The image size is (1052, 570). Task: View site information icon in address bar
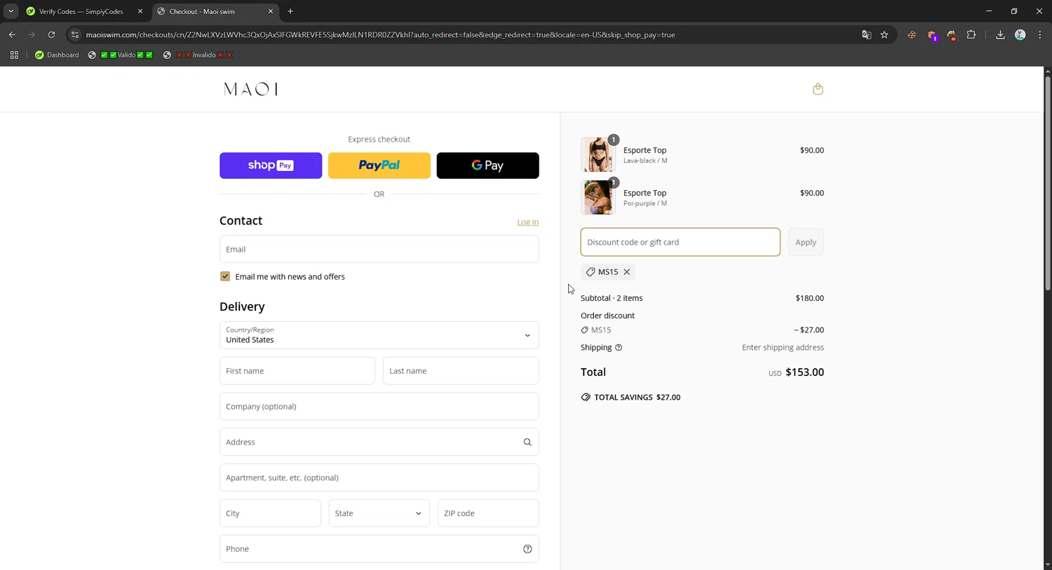pyautogui.click(x=75, y=34)
